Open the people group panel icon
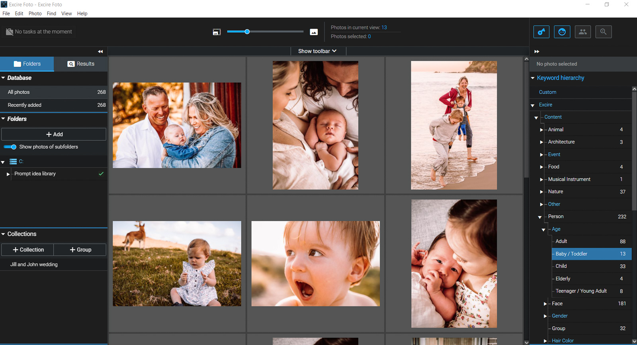 pos(583,32)
